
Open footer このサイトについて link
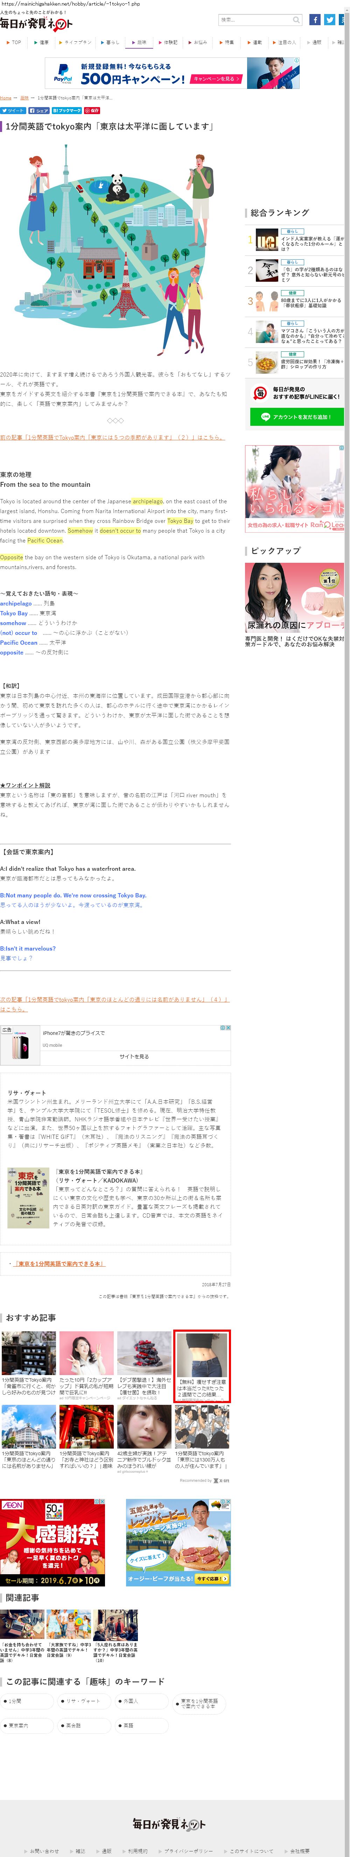250,1851
